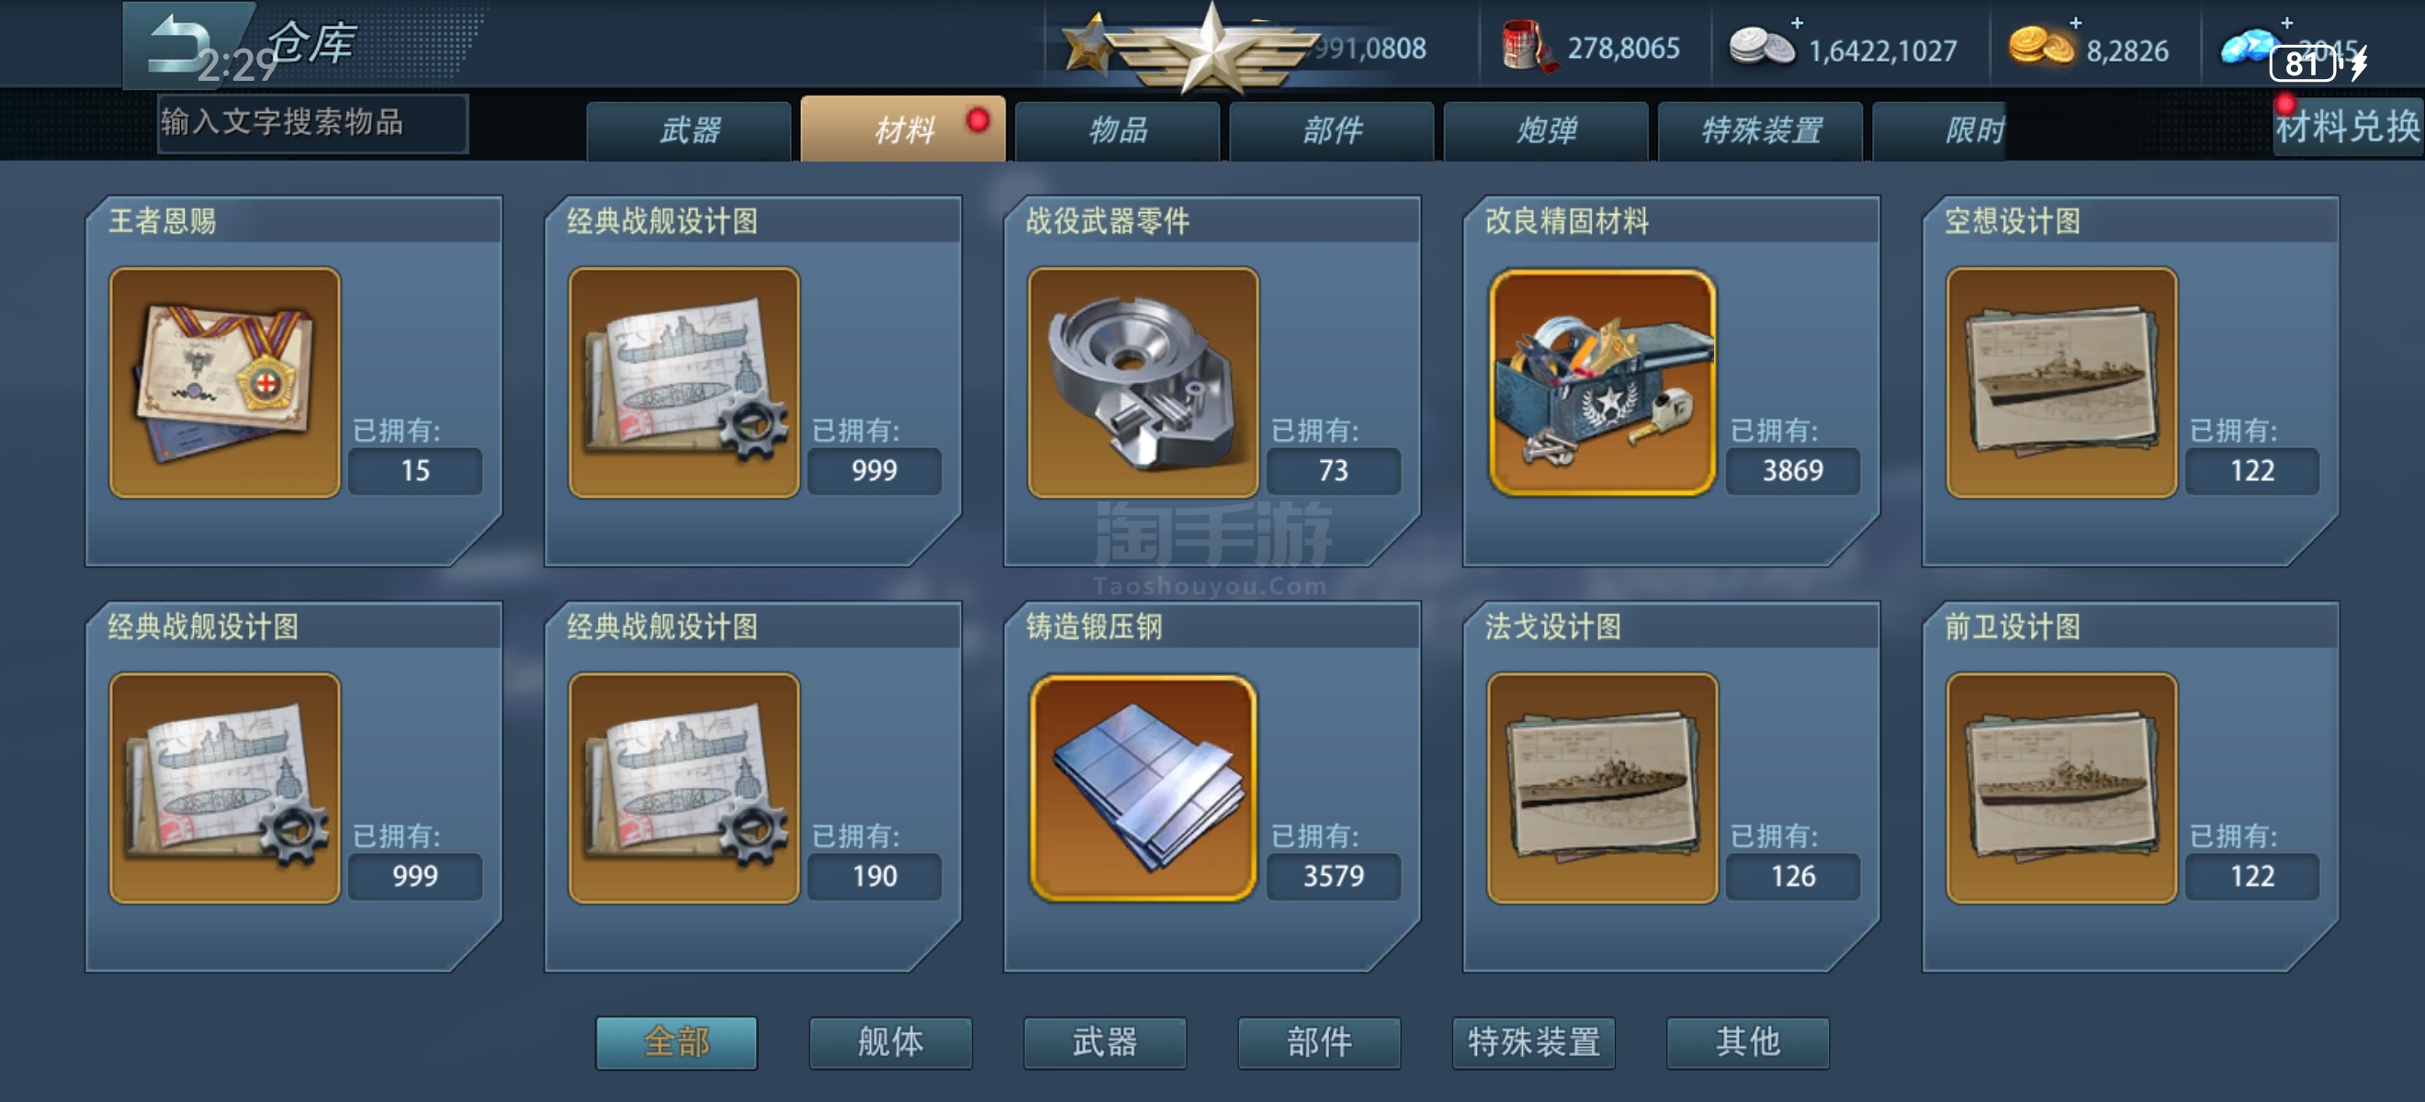This screenshot has width=2425, height=1102.
Task: Open the 改良精固材料 toolbox icon
Action: pyautogui.click(x=1602, y=382)
